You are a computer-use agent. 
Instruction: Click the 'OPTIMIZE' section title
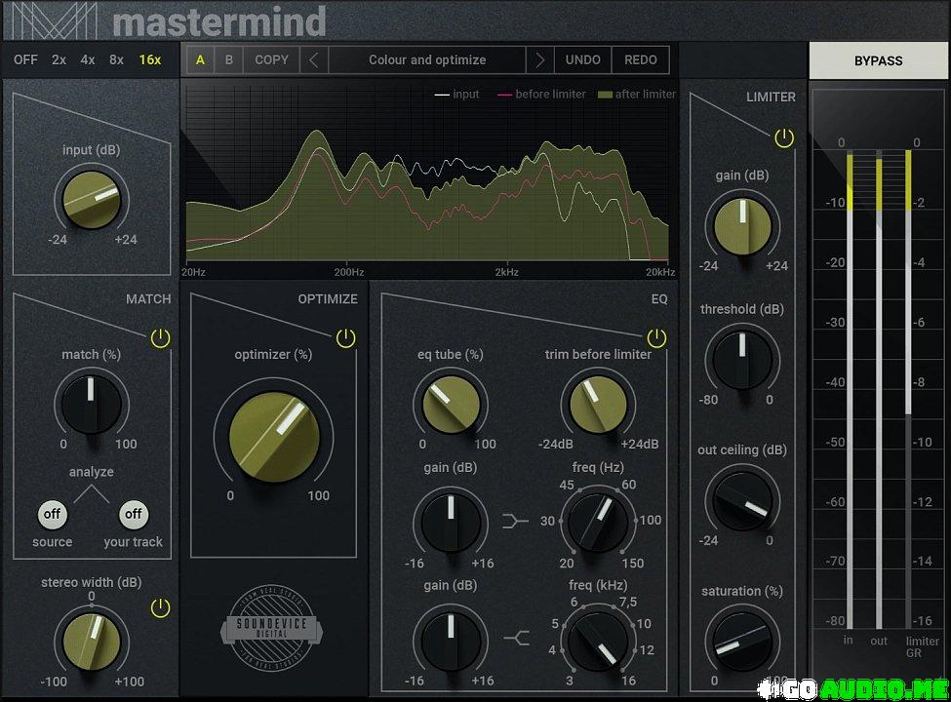(328, 299)
